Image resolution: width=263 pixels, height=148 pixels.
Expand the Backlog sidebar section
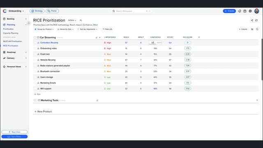coord(26,19)
